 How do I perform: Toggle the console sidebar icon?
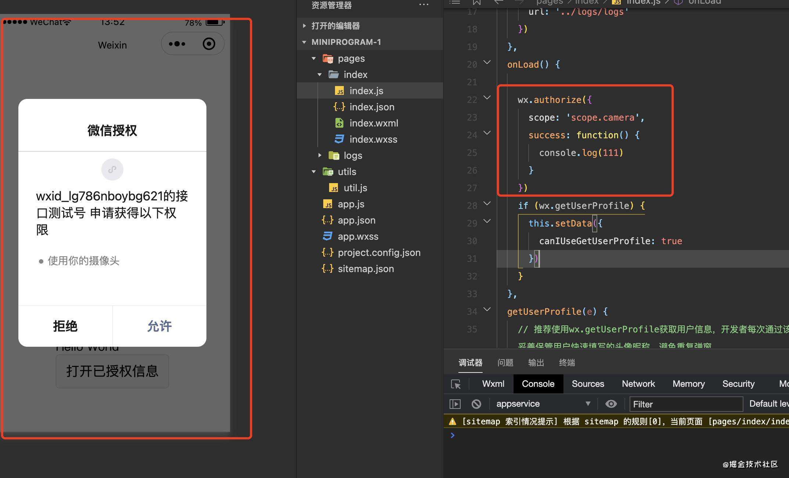[455, 404]
